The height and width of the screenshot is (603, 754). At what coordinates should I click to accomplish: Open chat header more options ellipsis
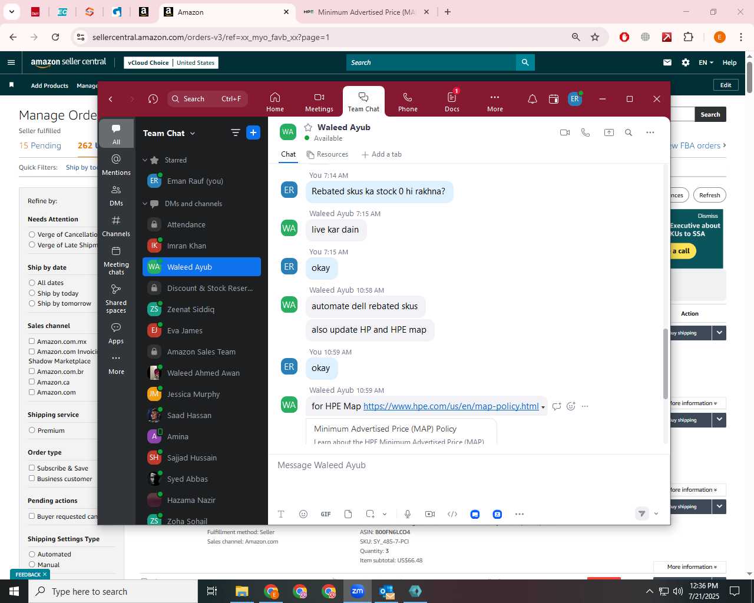tap(650, 132)
